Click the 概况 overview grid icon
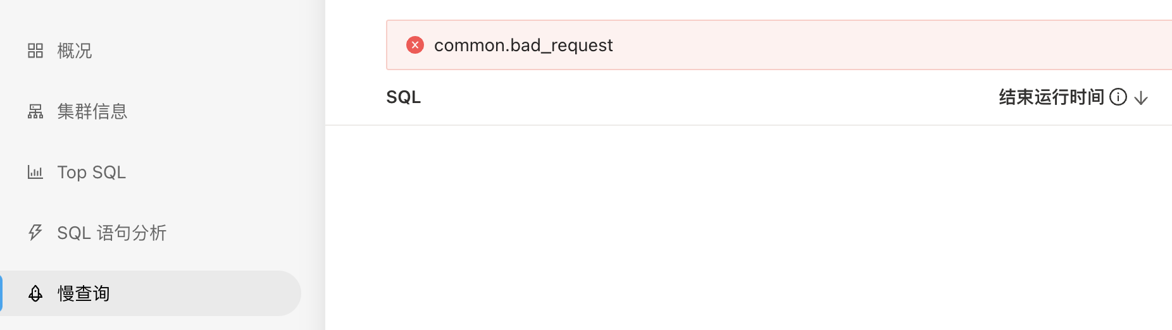This screenshot has width=1172, height=330. (x=35, y=51)
